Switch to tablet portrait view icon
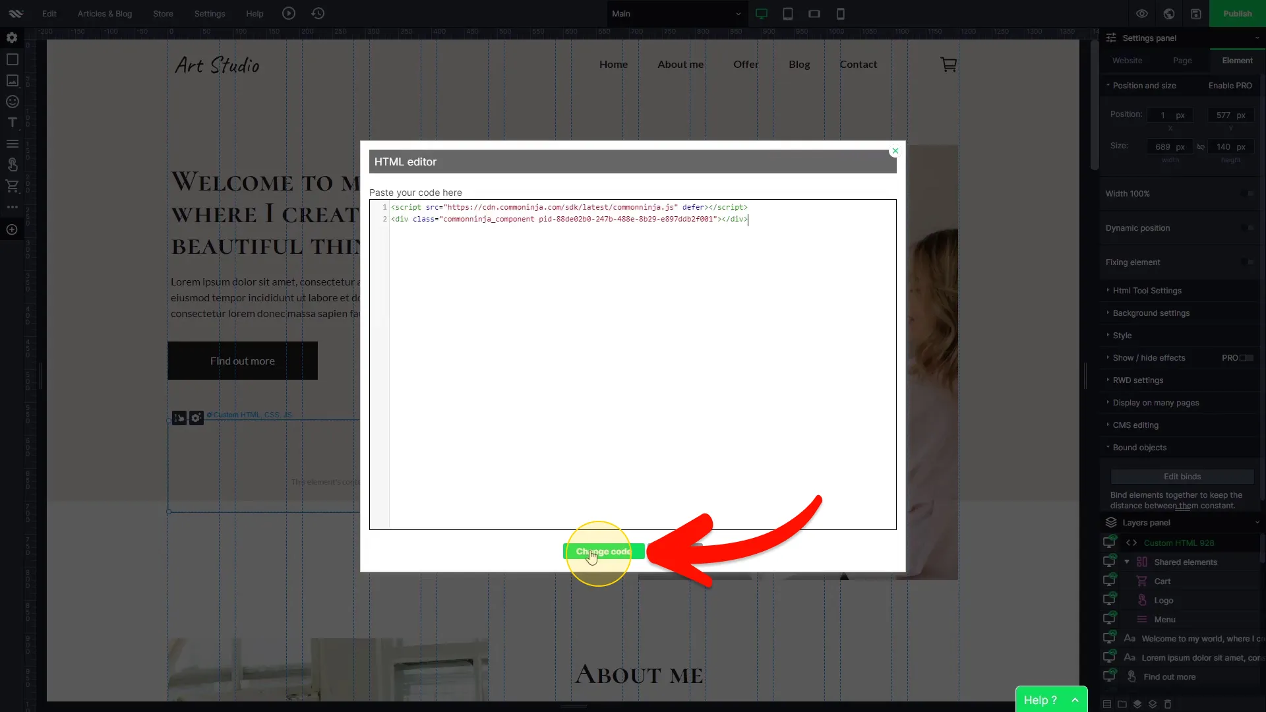Viewport: 1266px width, 712px height. (x=788, y=14)
